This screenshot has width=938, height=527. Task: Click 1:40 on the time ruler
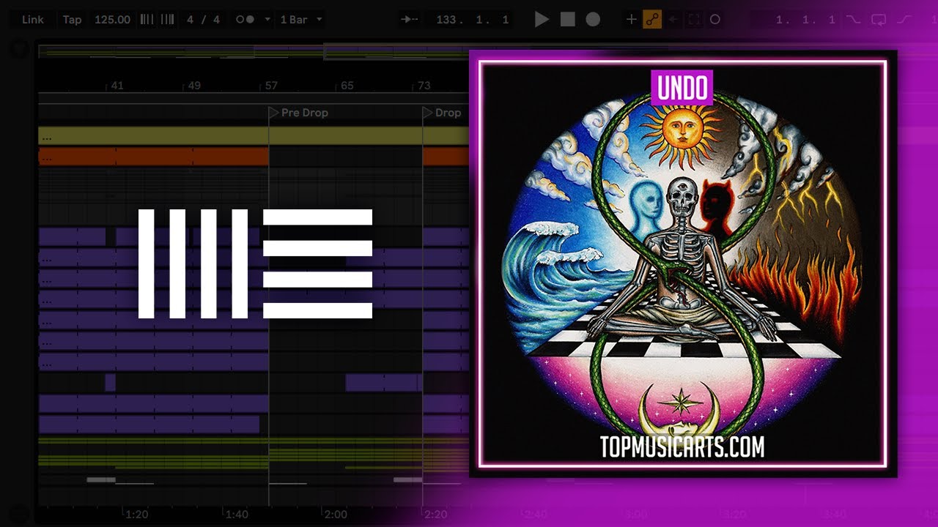click(x=236, y=514)
